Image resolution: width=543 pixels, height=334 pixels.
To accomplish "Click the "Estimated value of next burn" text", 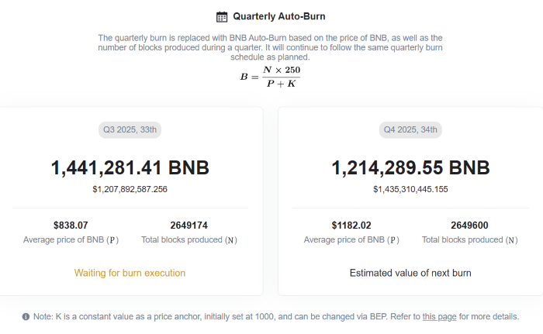I will 410,273.
